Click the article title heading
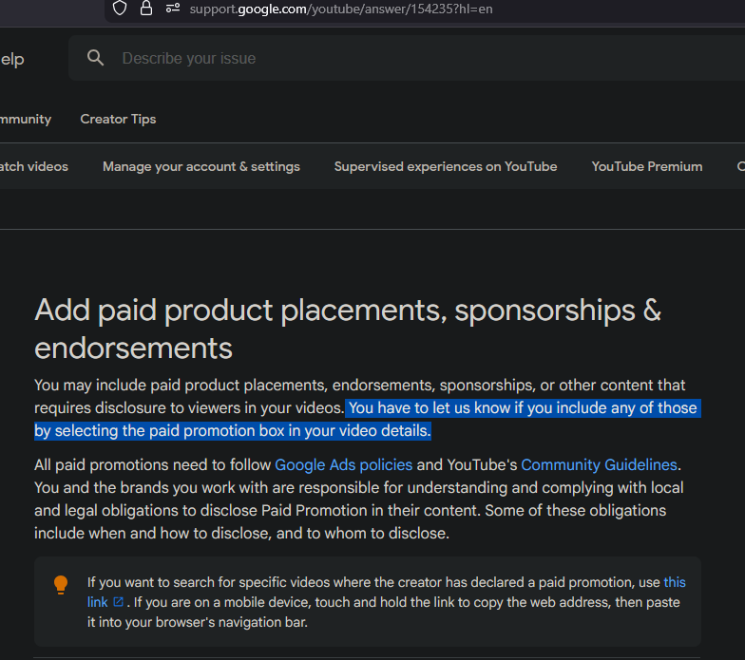Screen dimensions: 745x660 348,329
